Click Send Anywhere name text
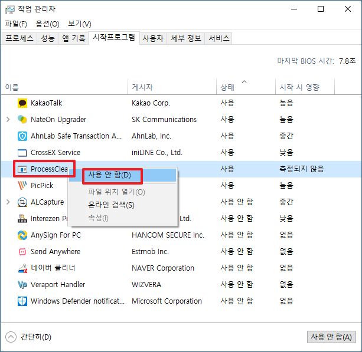Screen dimensions: 362x352 56,252
